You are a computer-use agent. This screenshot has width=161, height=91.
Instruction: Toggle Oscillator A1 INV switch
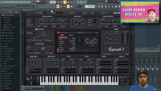pos(42,26)
